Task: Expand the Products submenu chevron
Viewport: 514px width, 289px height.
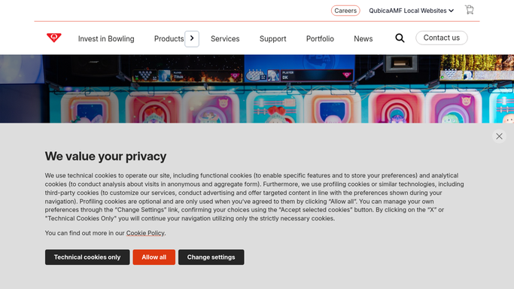Action: (x=192, y=38)
